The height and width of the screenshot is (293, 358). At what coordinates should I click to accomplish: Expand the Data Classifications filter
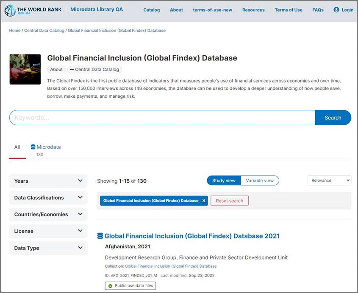tap(48, 197)
